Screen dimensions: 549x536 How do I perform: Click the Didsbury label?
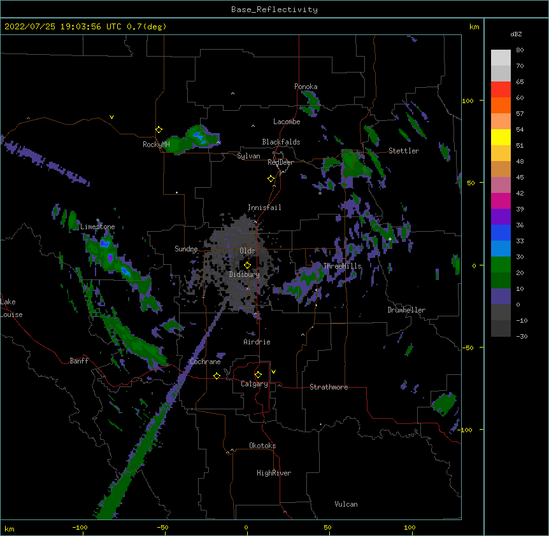click(244, 274)
